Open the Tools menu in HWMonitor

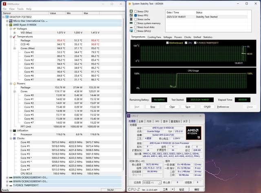[20, 9]
